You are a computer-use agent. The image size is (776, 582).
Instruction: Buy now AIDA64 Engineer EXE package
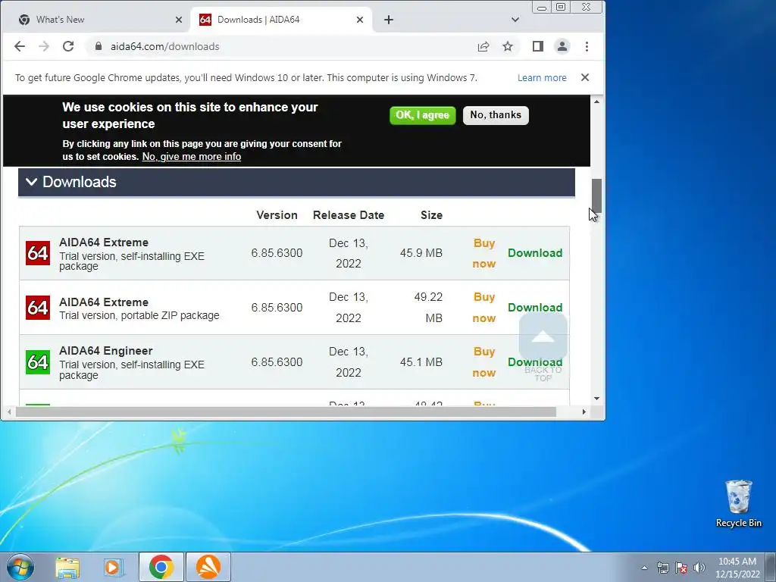[x=484, y=361]
